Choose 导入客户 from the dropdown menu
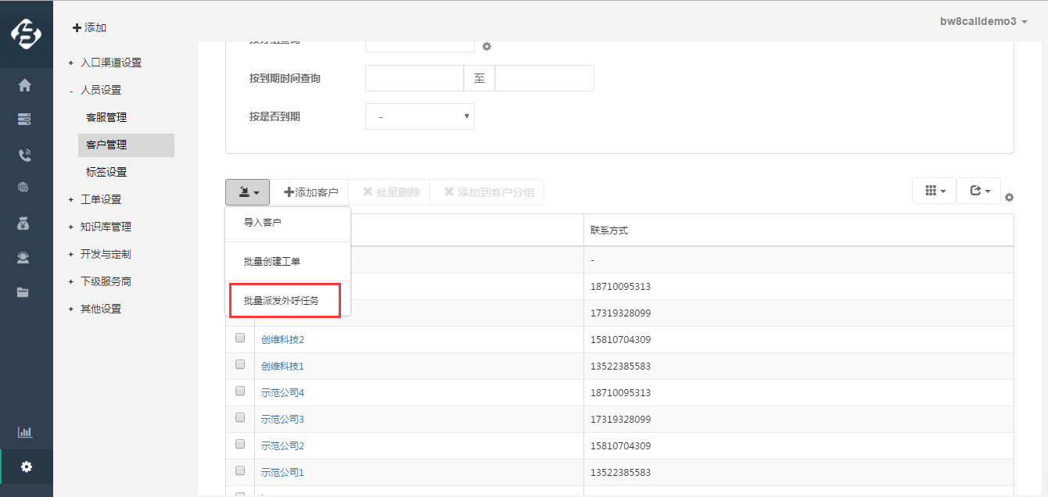This screenshot has height=497, width=1048. point(263,223)
